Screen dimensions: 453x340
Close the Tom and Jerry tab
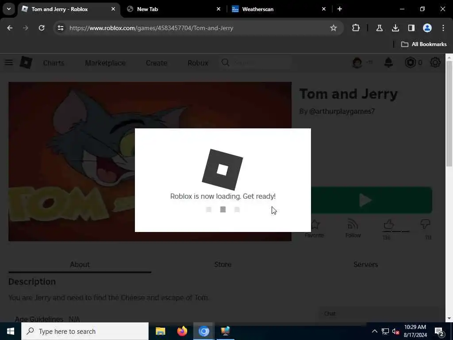113,9
